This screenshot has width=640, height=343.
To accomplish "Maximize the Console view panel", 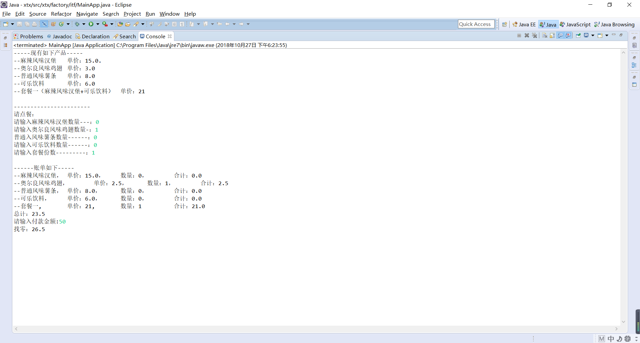I will point(621,35).
